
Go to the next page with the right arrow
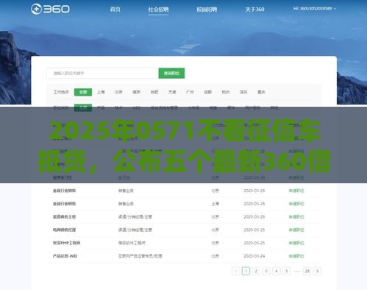pos(317,271)
